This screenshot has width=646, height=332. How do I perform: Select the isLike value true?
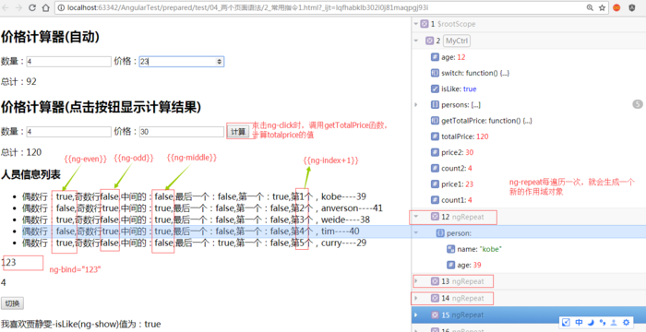click(470, 89)
